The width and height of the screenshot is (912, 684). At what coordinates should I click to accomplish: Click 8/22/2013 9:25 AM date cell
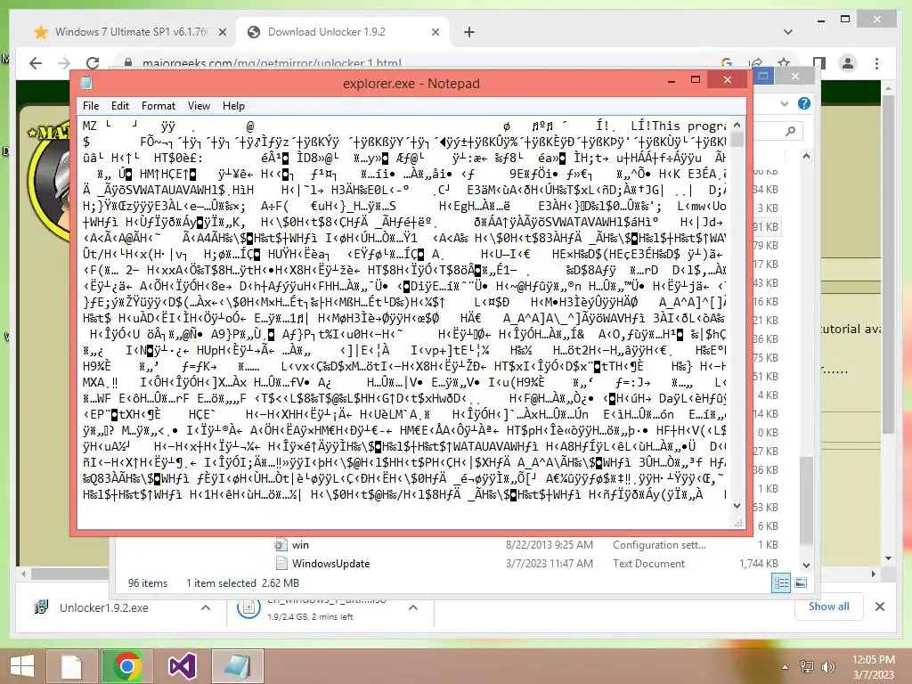[x=549, y=545]
